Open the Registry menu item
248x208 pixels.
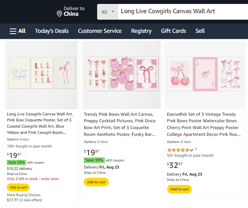[x=141, y=31]
